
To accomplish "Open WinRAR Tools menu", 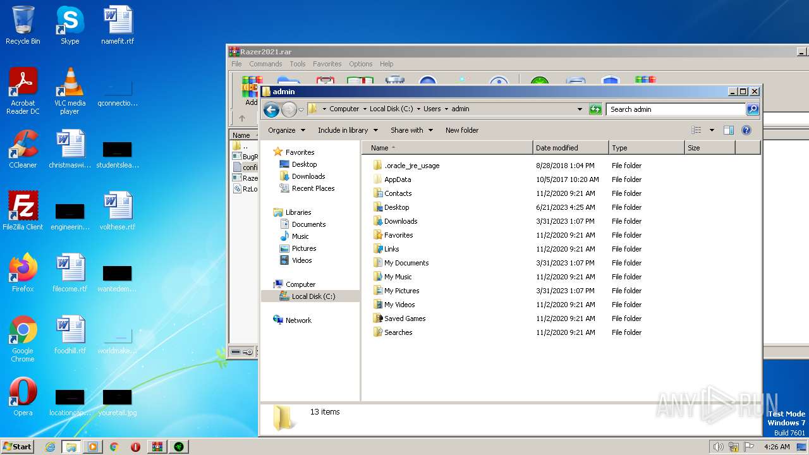I will tap(298, 64).
